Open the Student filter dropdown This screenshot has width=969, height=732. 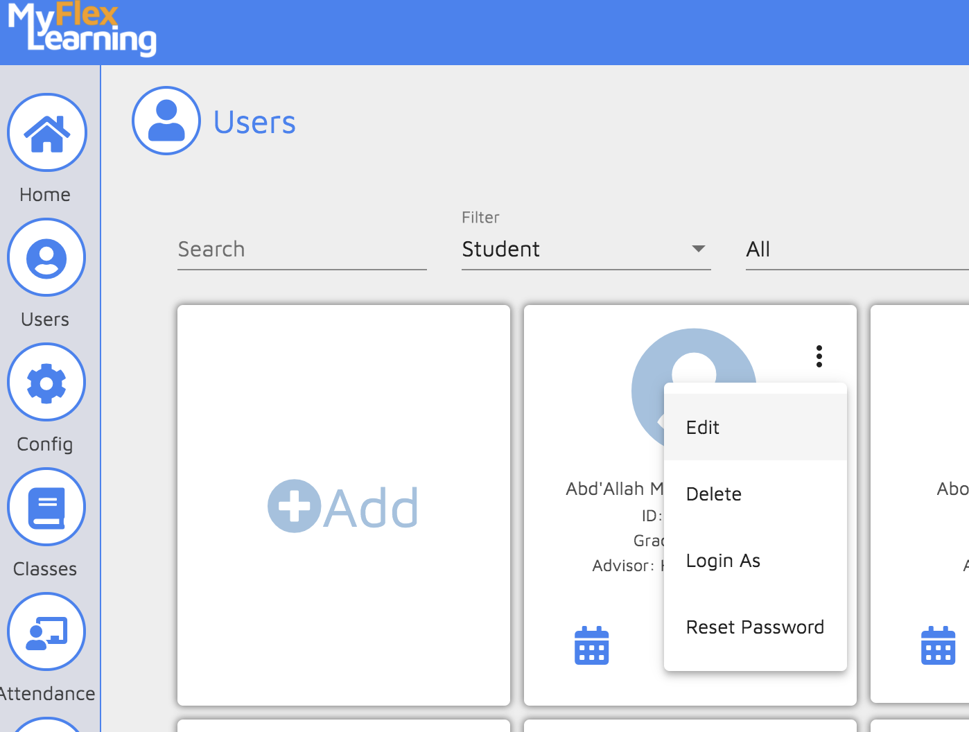(586, 250)
